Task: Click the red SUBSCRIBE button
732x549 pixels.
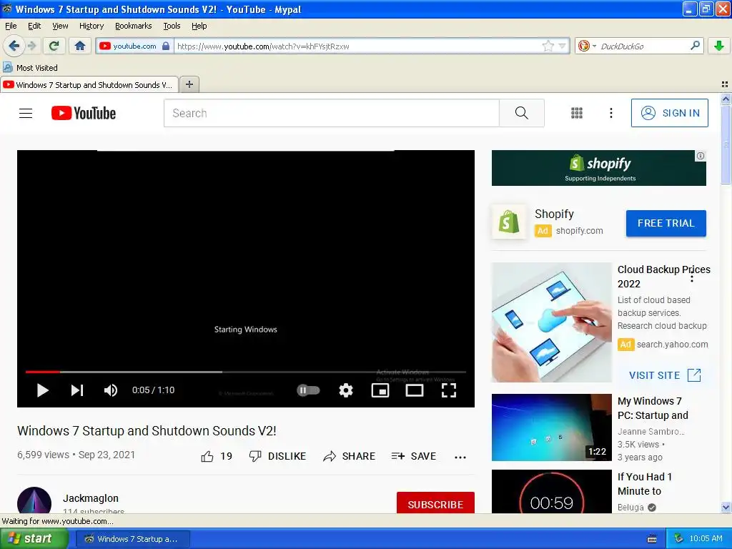Action: coord(435,503)
